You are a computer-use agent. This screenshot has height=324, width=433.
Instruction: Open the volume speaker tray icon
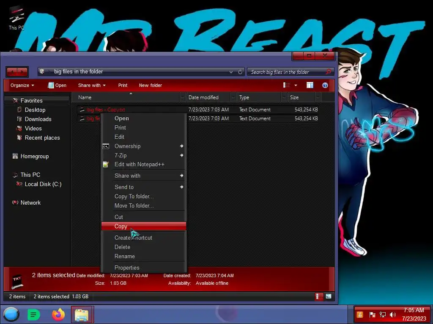click(x=393, y=315)
